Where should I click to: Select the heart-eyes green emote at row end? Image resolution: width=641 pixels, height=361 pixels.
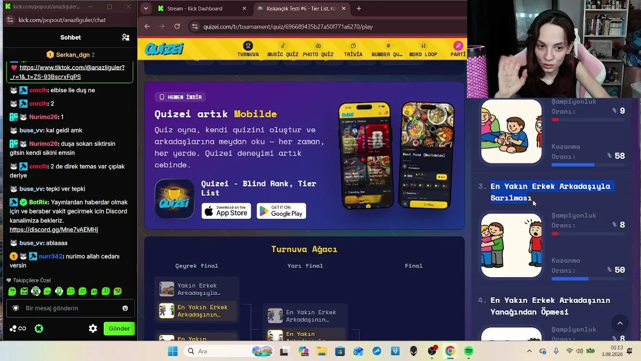pyautogui.click(x=118, y=291)
